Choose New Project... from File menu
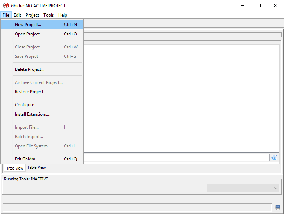This screenshot has width=284, height=214. 42,25
